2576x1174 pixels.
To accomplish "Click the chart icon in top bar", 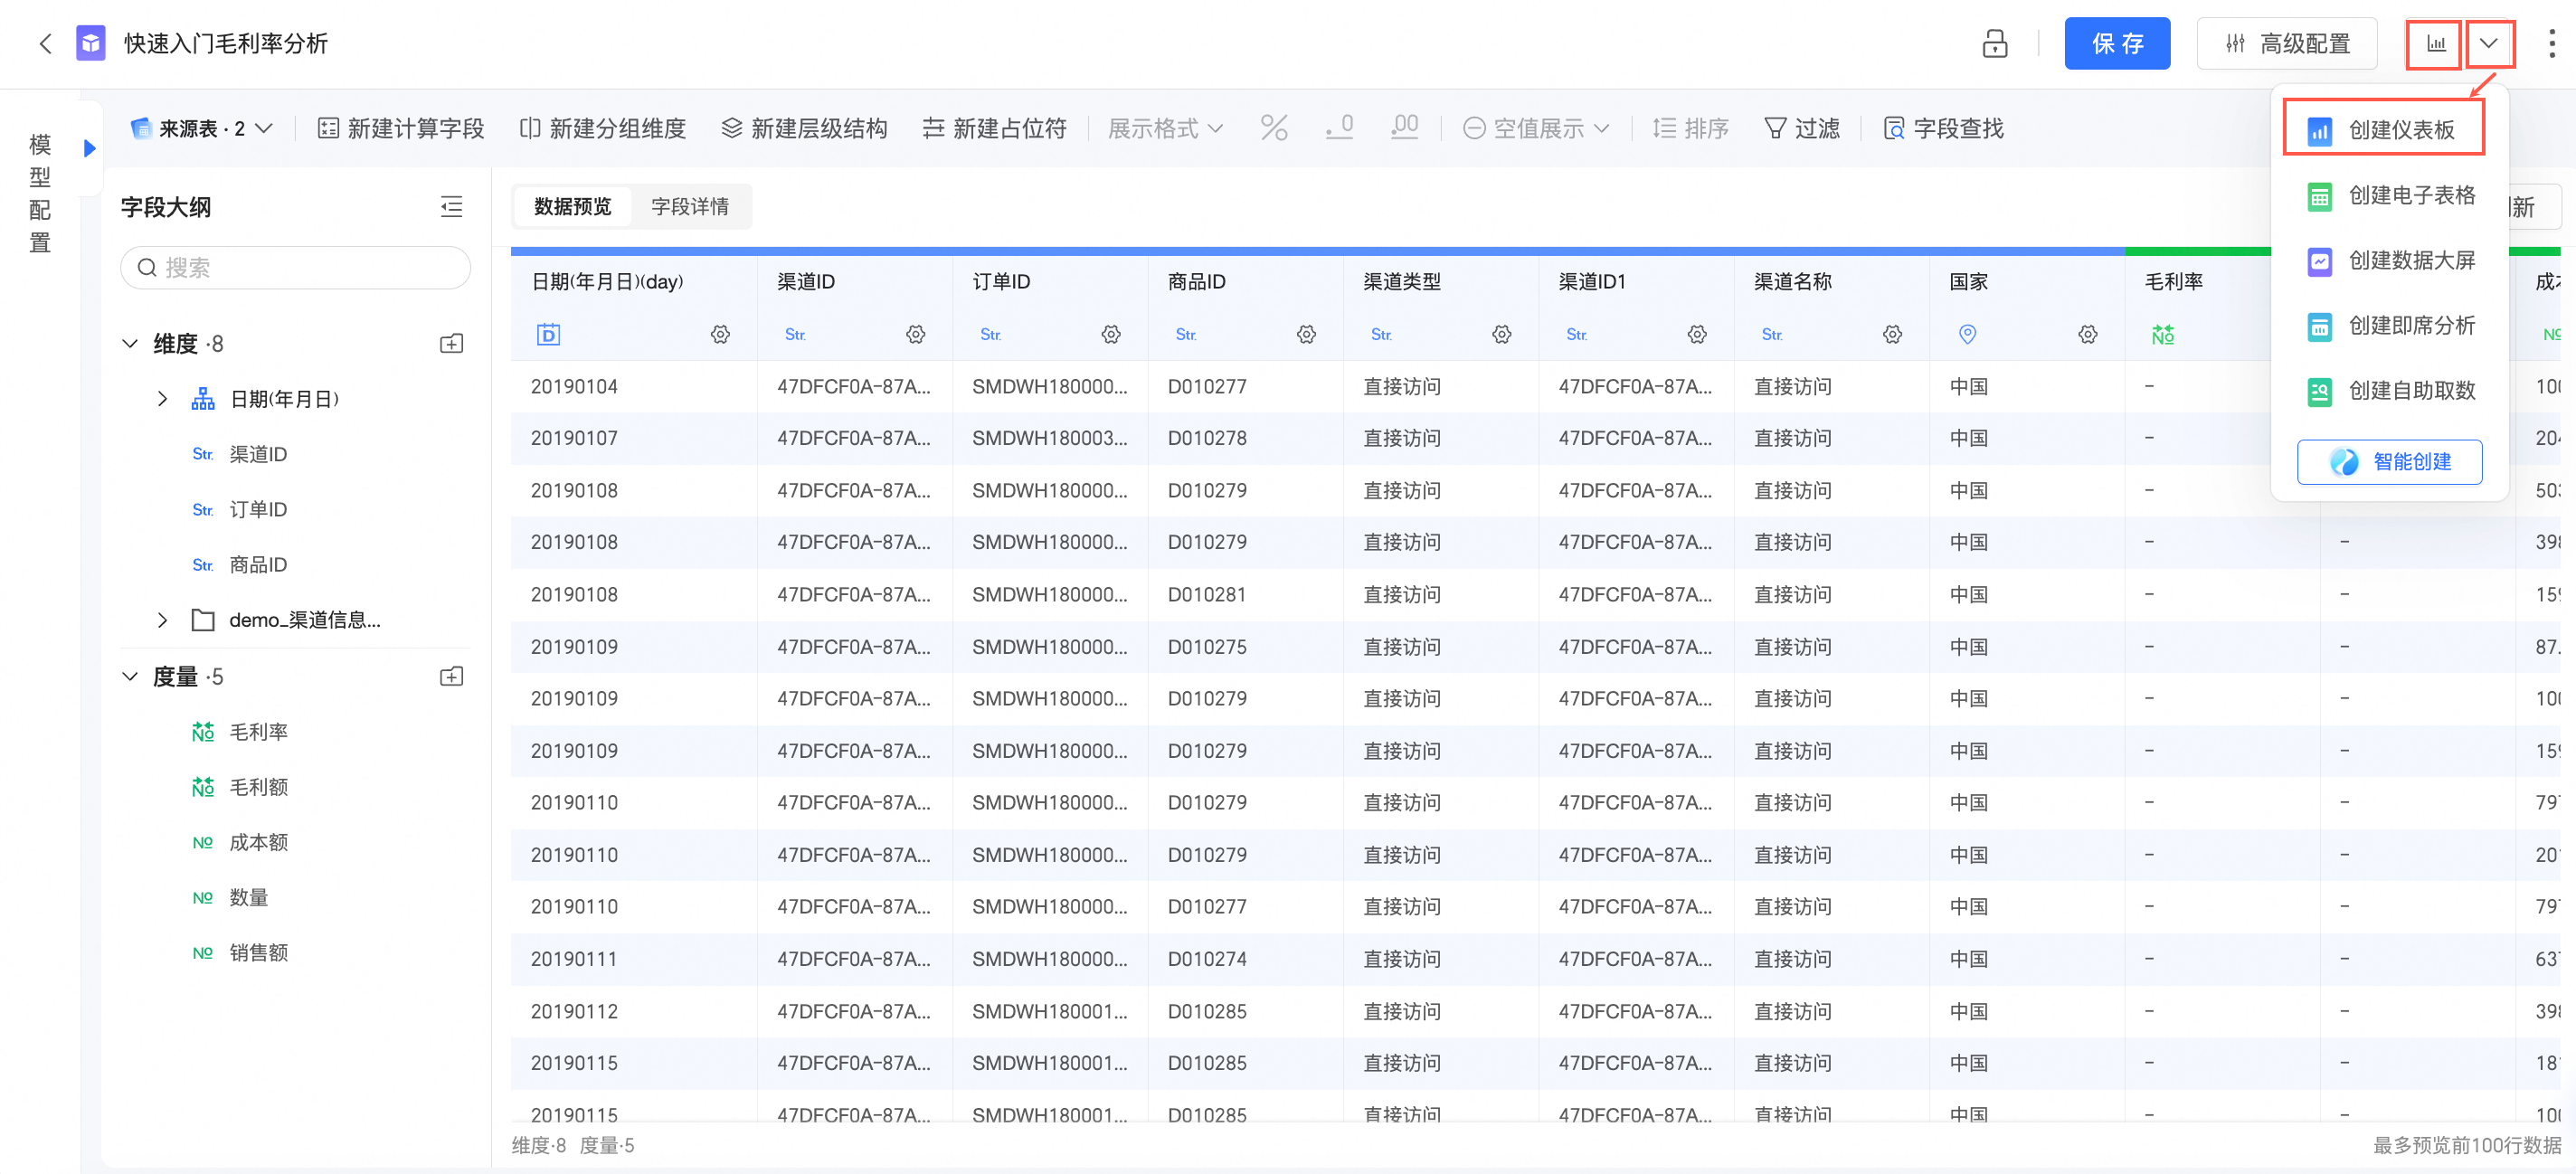I will (2435, 43).
